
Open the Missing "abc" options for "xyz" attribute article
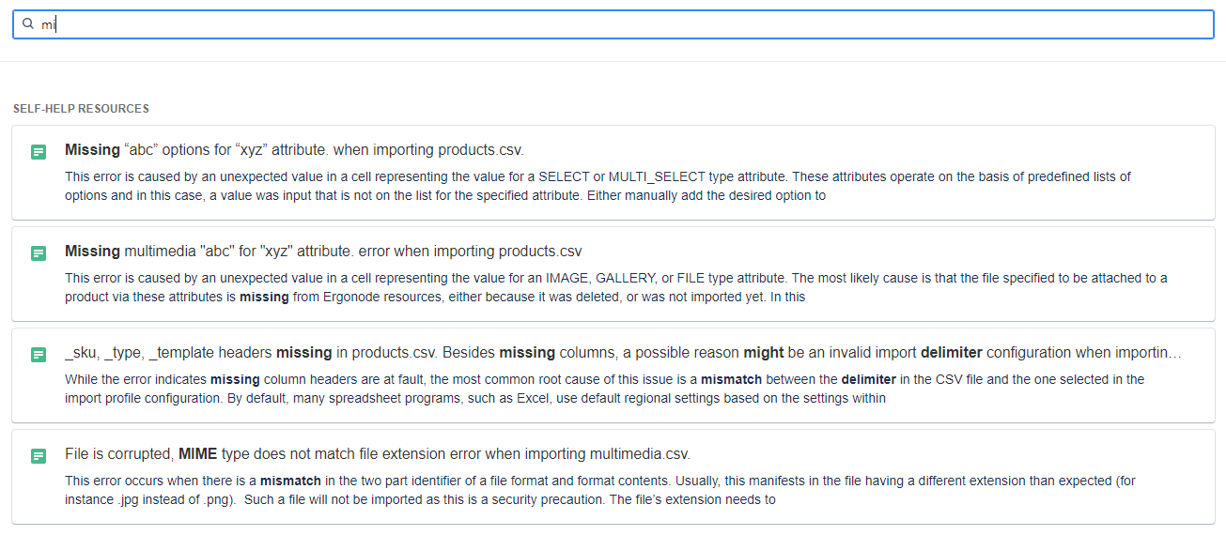[x=294, y=150]
